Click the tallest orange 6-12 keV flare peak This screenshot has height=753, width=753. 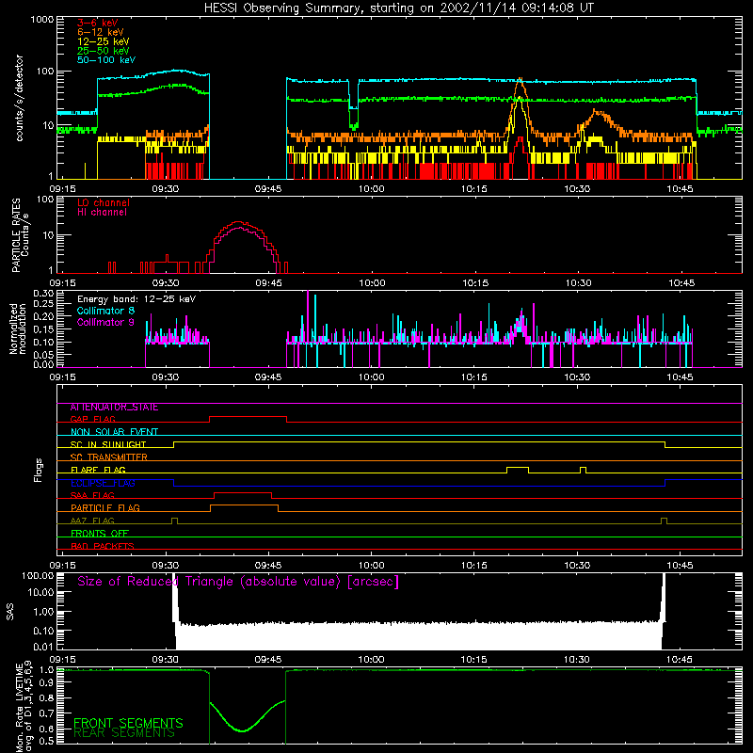point(521,80)
